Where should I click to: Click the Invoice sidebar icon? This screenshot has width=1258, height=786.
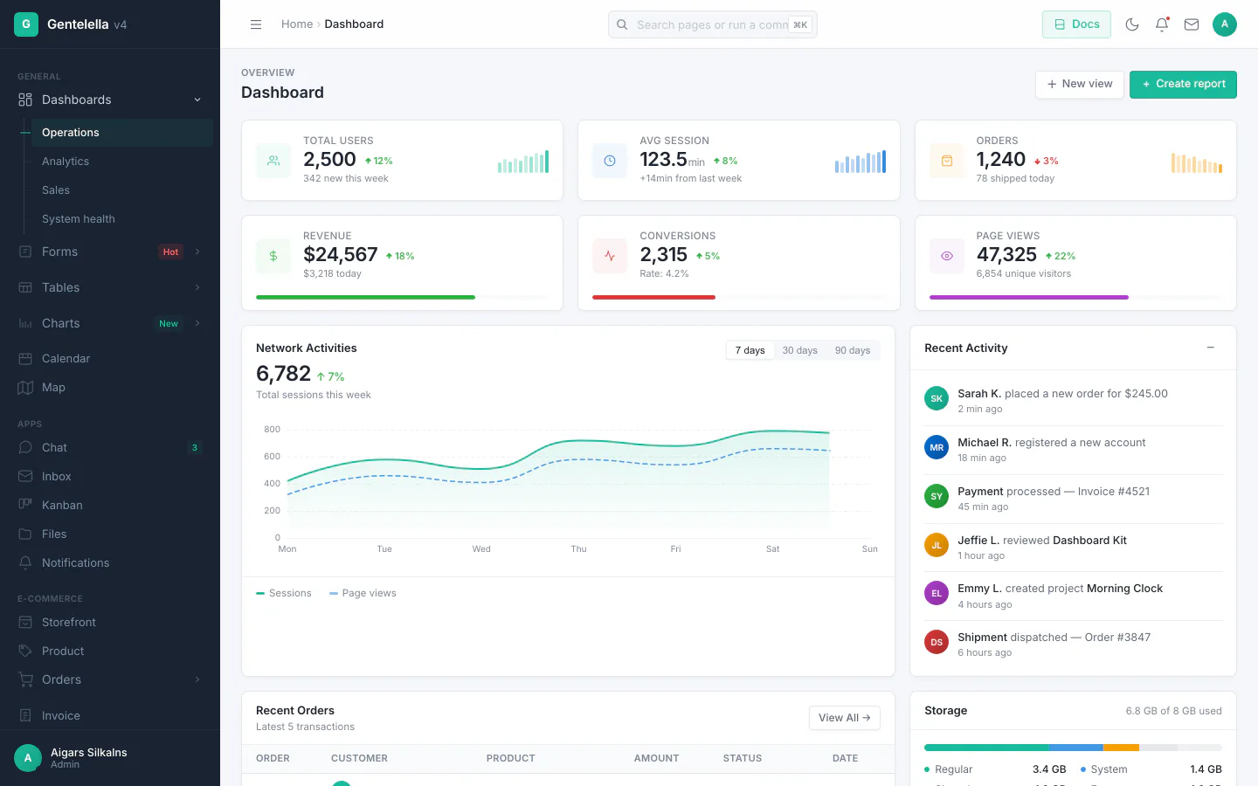tap(25, 716)
